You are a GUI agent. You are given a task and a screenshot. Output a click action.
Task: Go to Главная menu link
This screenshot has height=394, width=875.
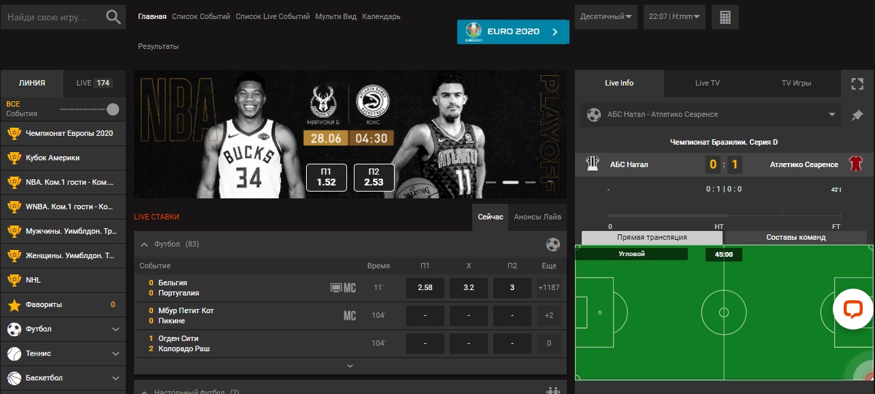(152, 16)
